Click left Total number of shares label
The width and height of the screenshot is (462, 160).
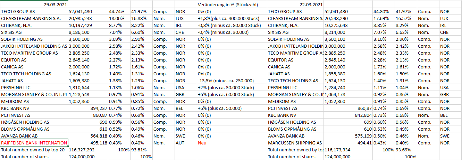25,157
